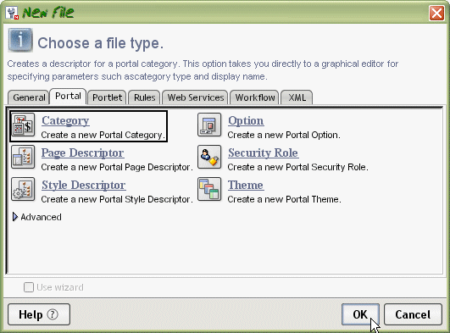Click the blue info icon

click(20, 40)
